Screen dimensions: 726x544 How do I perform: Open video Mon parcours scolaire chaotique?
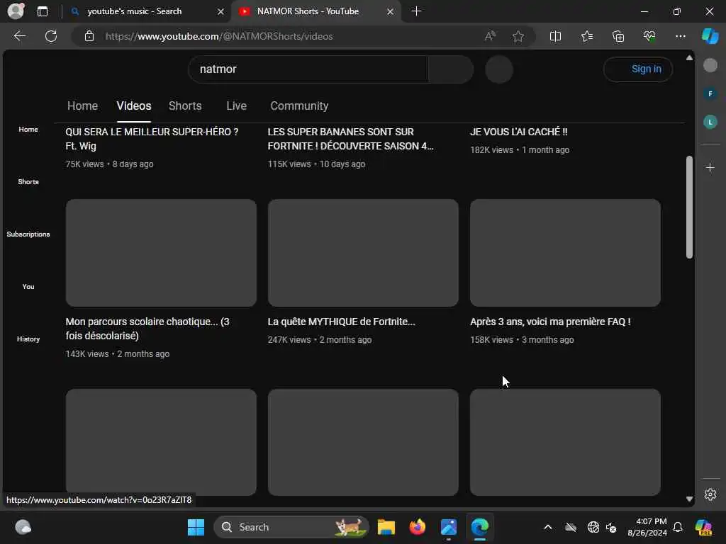point(147,329)
